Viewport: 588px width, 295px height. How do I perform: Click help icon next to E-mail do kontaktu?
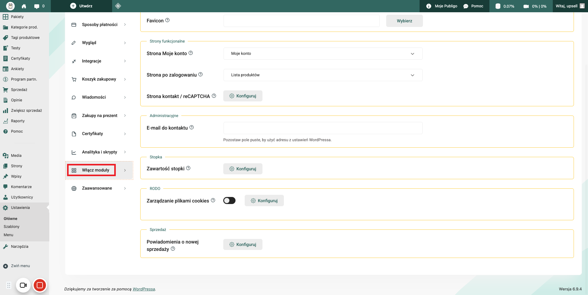click(192, 127)
